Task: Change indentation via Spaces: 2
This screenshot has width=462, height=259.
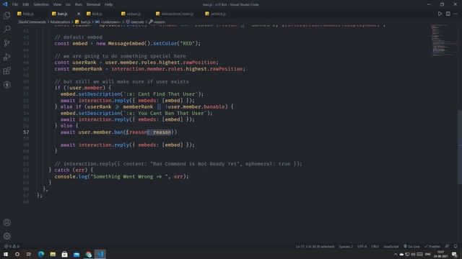Action: [x=346, y=246]
